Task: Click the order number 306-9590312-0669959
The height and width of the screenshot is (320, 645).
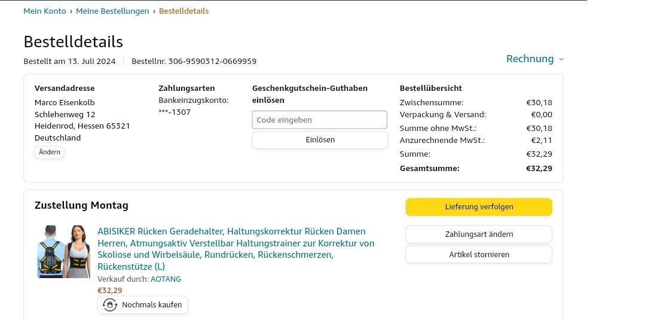Action: [212, 61]
